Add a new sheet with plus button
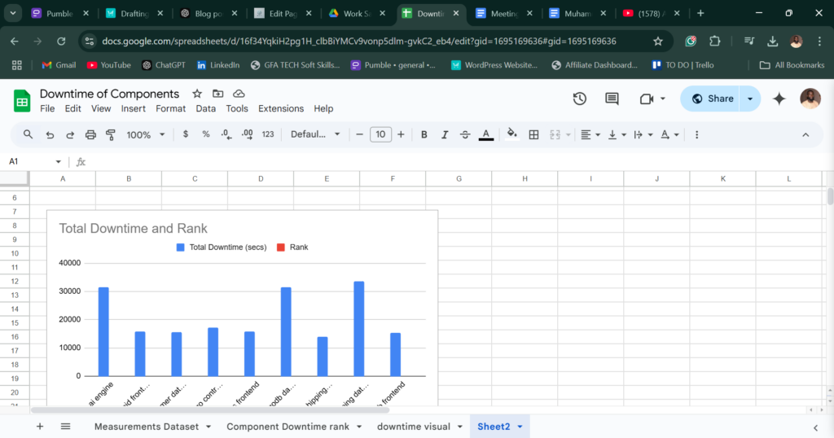834x438 pixels. click(39, 427)
